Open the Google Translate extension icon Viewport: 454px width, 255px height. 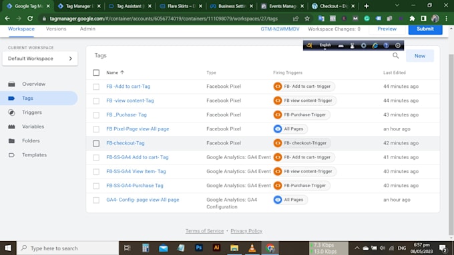click(321, 19)
